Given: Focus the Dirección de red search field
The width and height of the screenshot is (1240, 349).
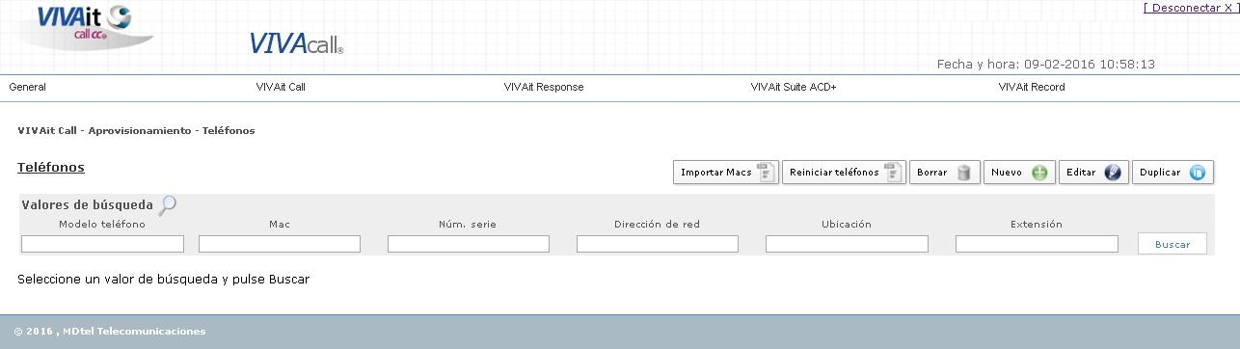Looking at the screenshot, I should [x=658, y=244].
